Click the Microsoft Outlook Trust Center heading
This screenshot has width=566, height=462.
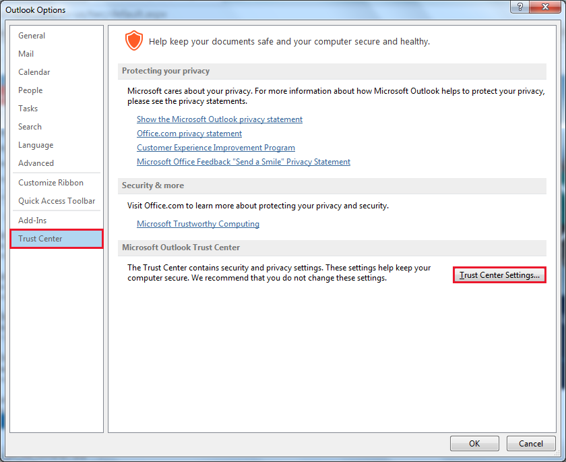click(x=181, y=248)
